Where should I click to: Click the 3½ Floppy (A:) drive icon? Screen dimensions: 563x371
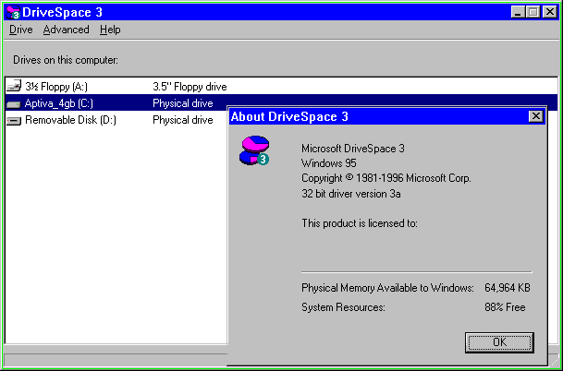point(14,87)
